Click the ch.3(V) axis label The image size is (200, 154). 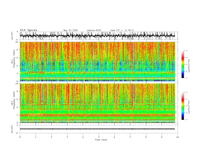pyautogui.click(x=12, y=129)
